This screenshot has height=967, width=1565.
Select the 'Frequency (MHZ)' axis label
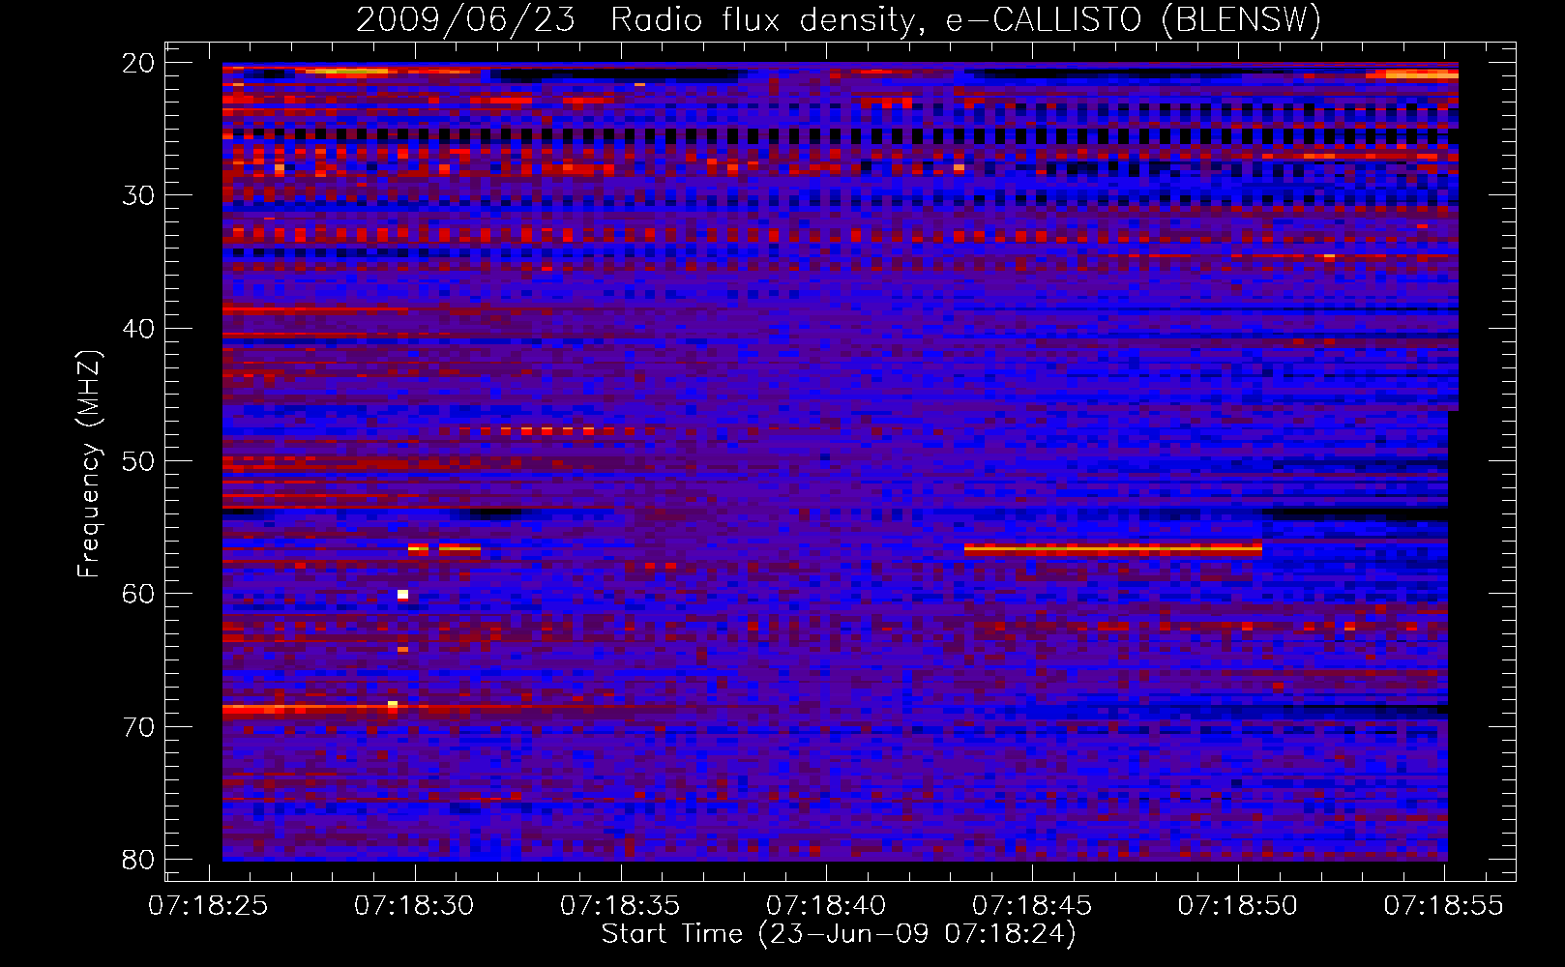[89, 464]
